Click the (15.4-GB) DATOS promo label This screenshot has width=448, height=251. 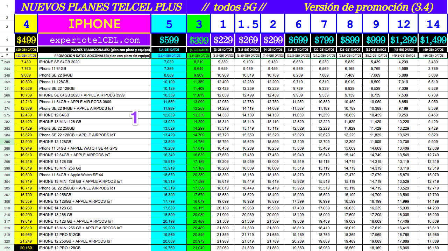[x=169, y=55]
